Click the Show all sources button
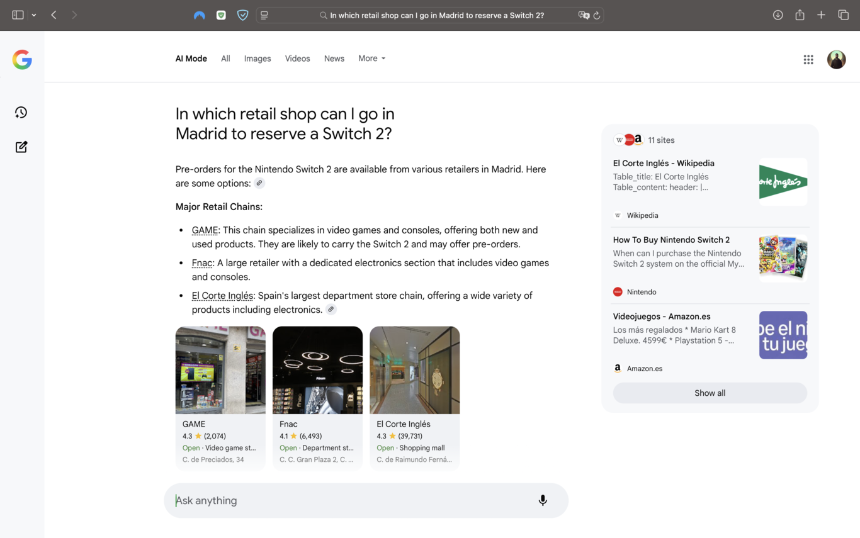The width and height of the screenshot is (860, 538). [x=710, y=393]
